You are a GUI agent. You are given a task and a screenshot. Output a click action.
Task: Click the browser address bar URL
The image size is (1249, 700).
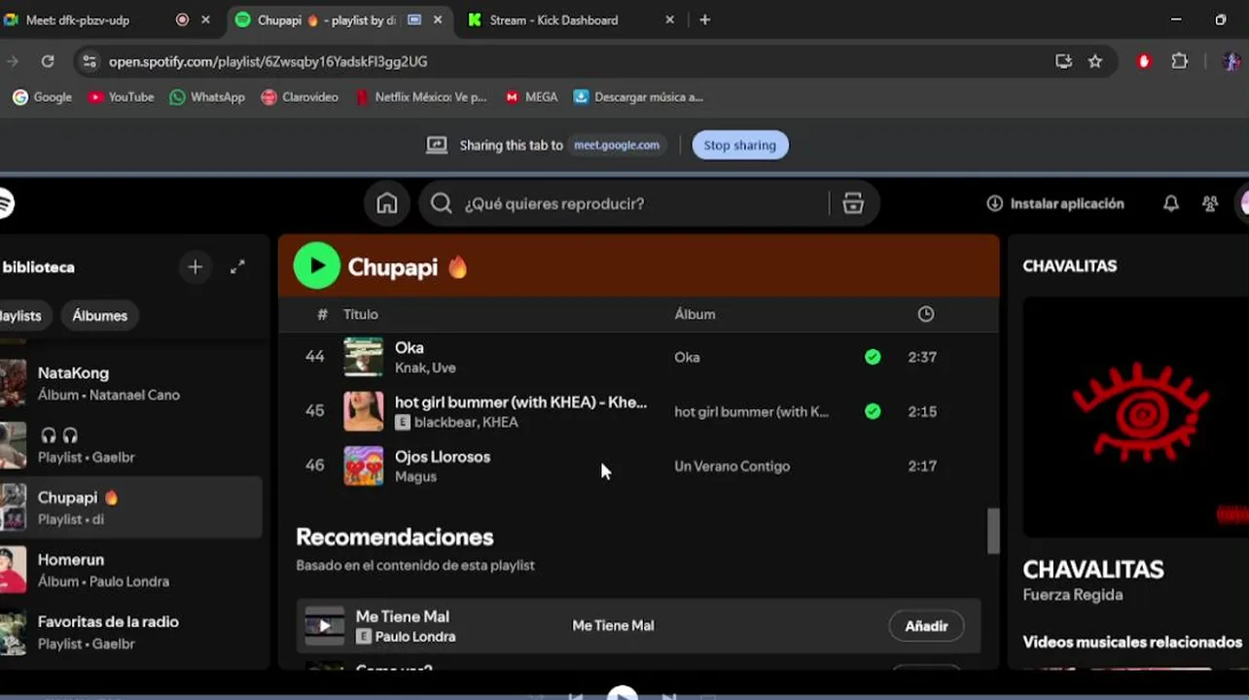268,61
